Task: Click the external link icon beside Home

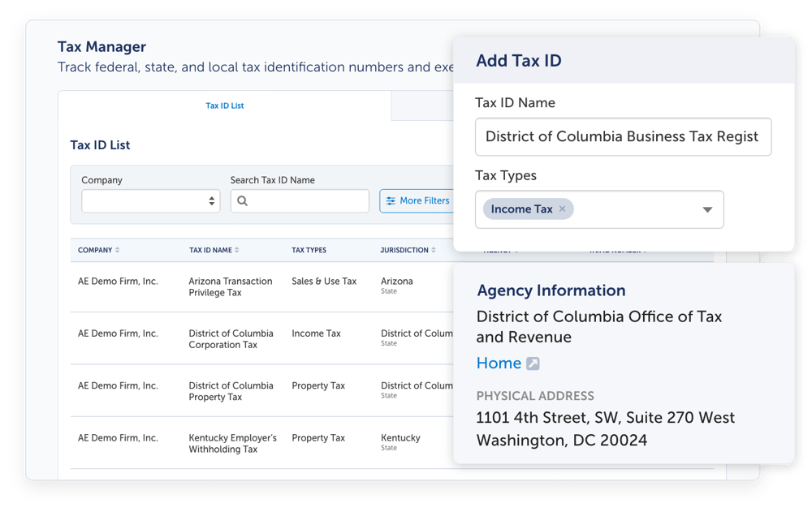Action: point(532,364)
